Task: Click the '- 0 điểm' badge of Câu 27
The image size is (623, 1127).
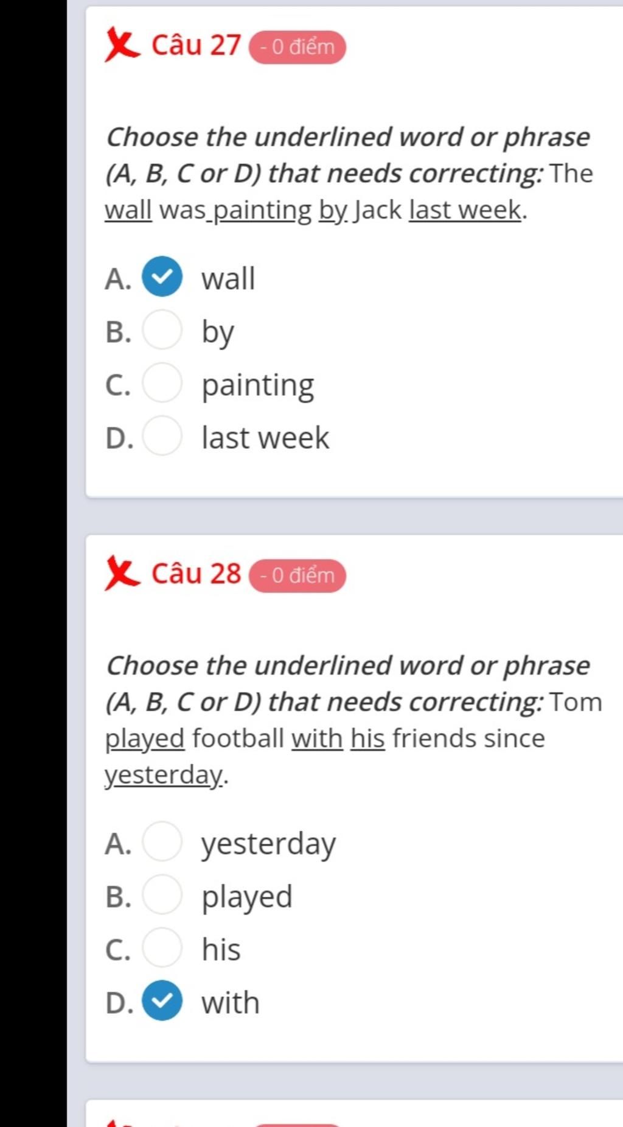Action: [298, 47]
